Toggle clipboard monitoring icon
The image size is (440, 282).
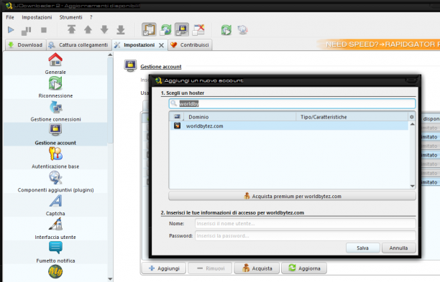pos(149,29)
